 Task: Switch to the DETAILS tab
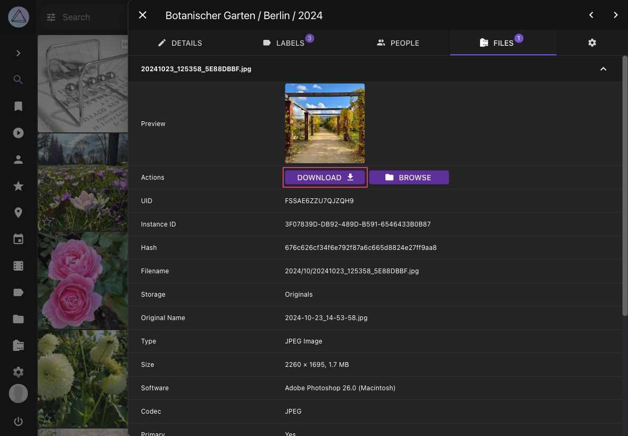(180, 43)
